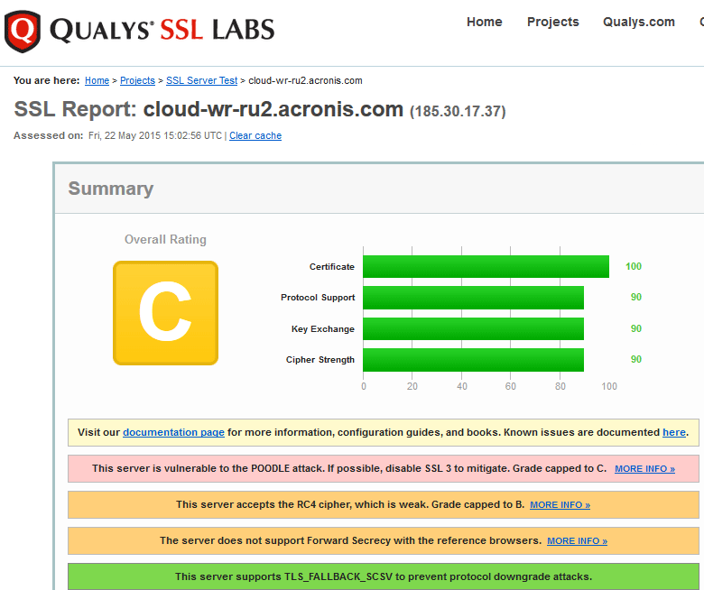Click the Clear cache link
The image size is (704, 590).
click(x=255, y=135)
